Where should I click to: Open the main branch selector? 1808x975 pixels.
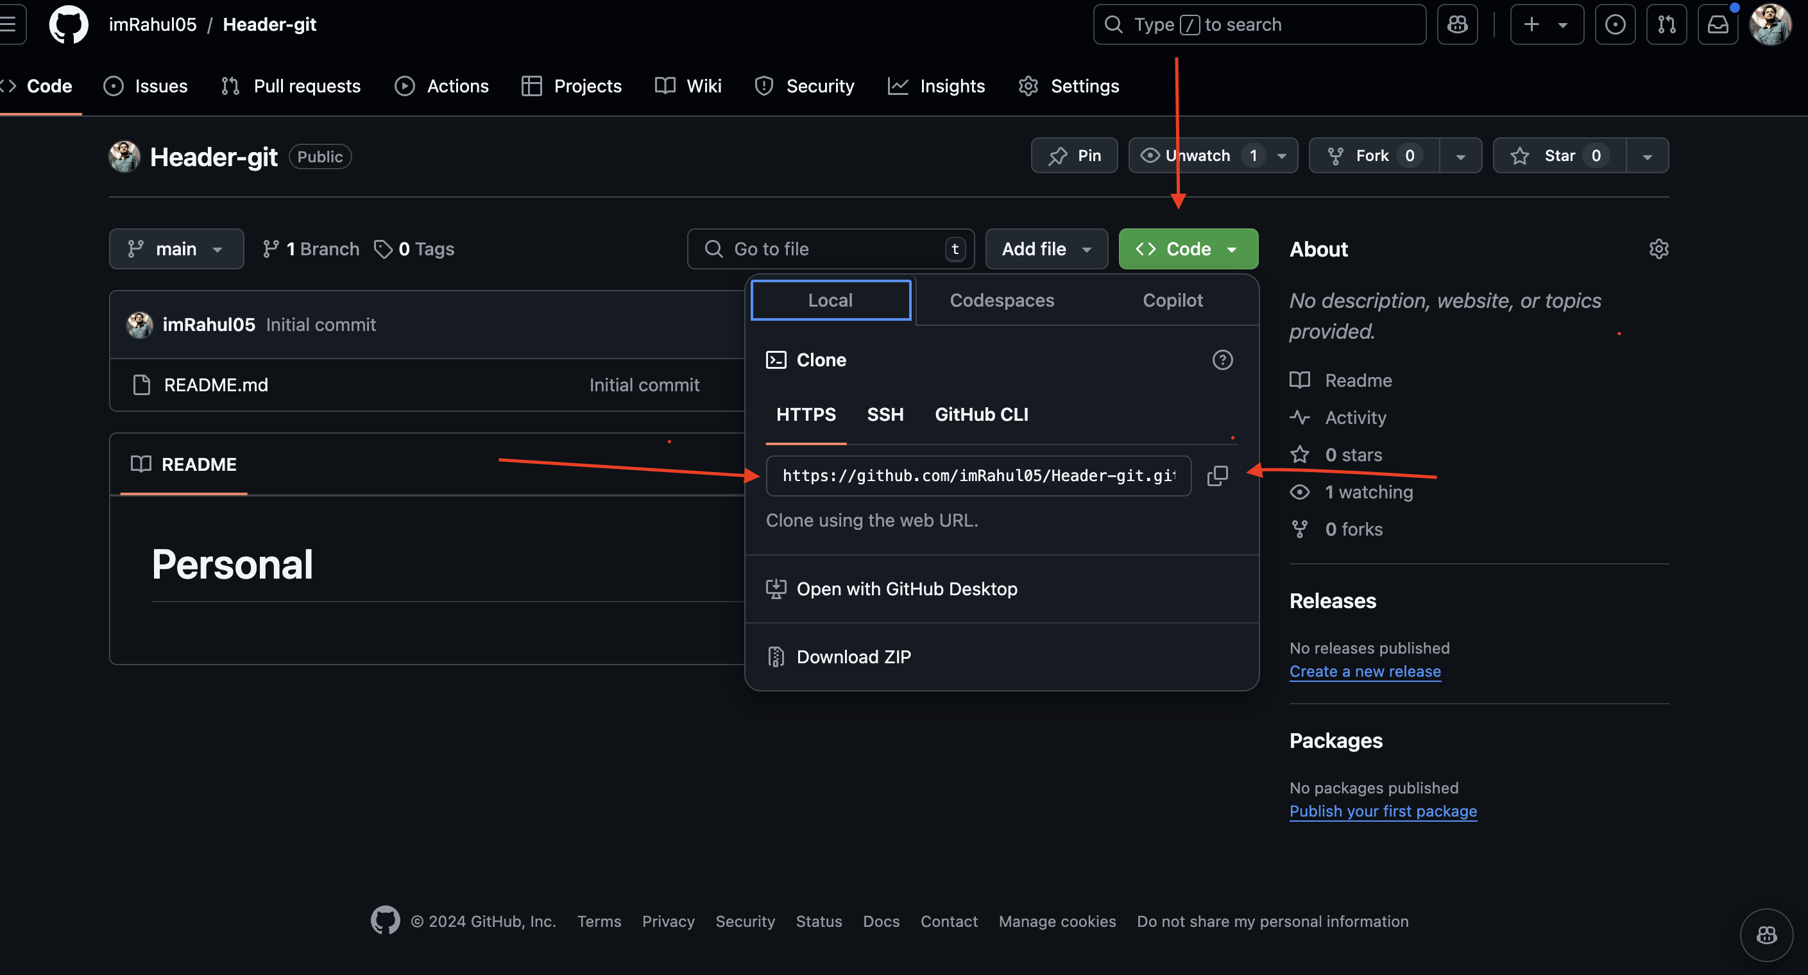tap(176, 248)
